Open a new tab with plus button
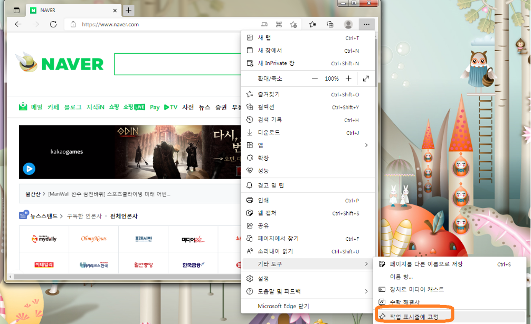Image resolution: width=531 pixels, height=324 pixels. (x=128, y=11)
